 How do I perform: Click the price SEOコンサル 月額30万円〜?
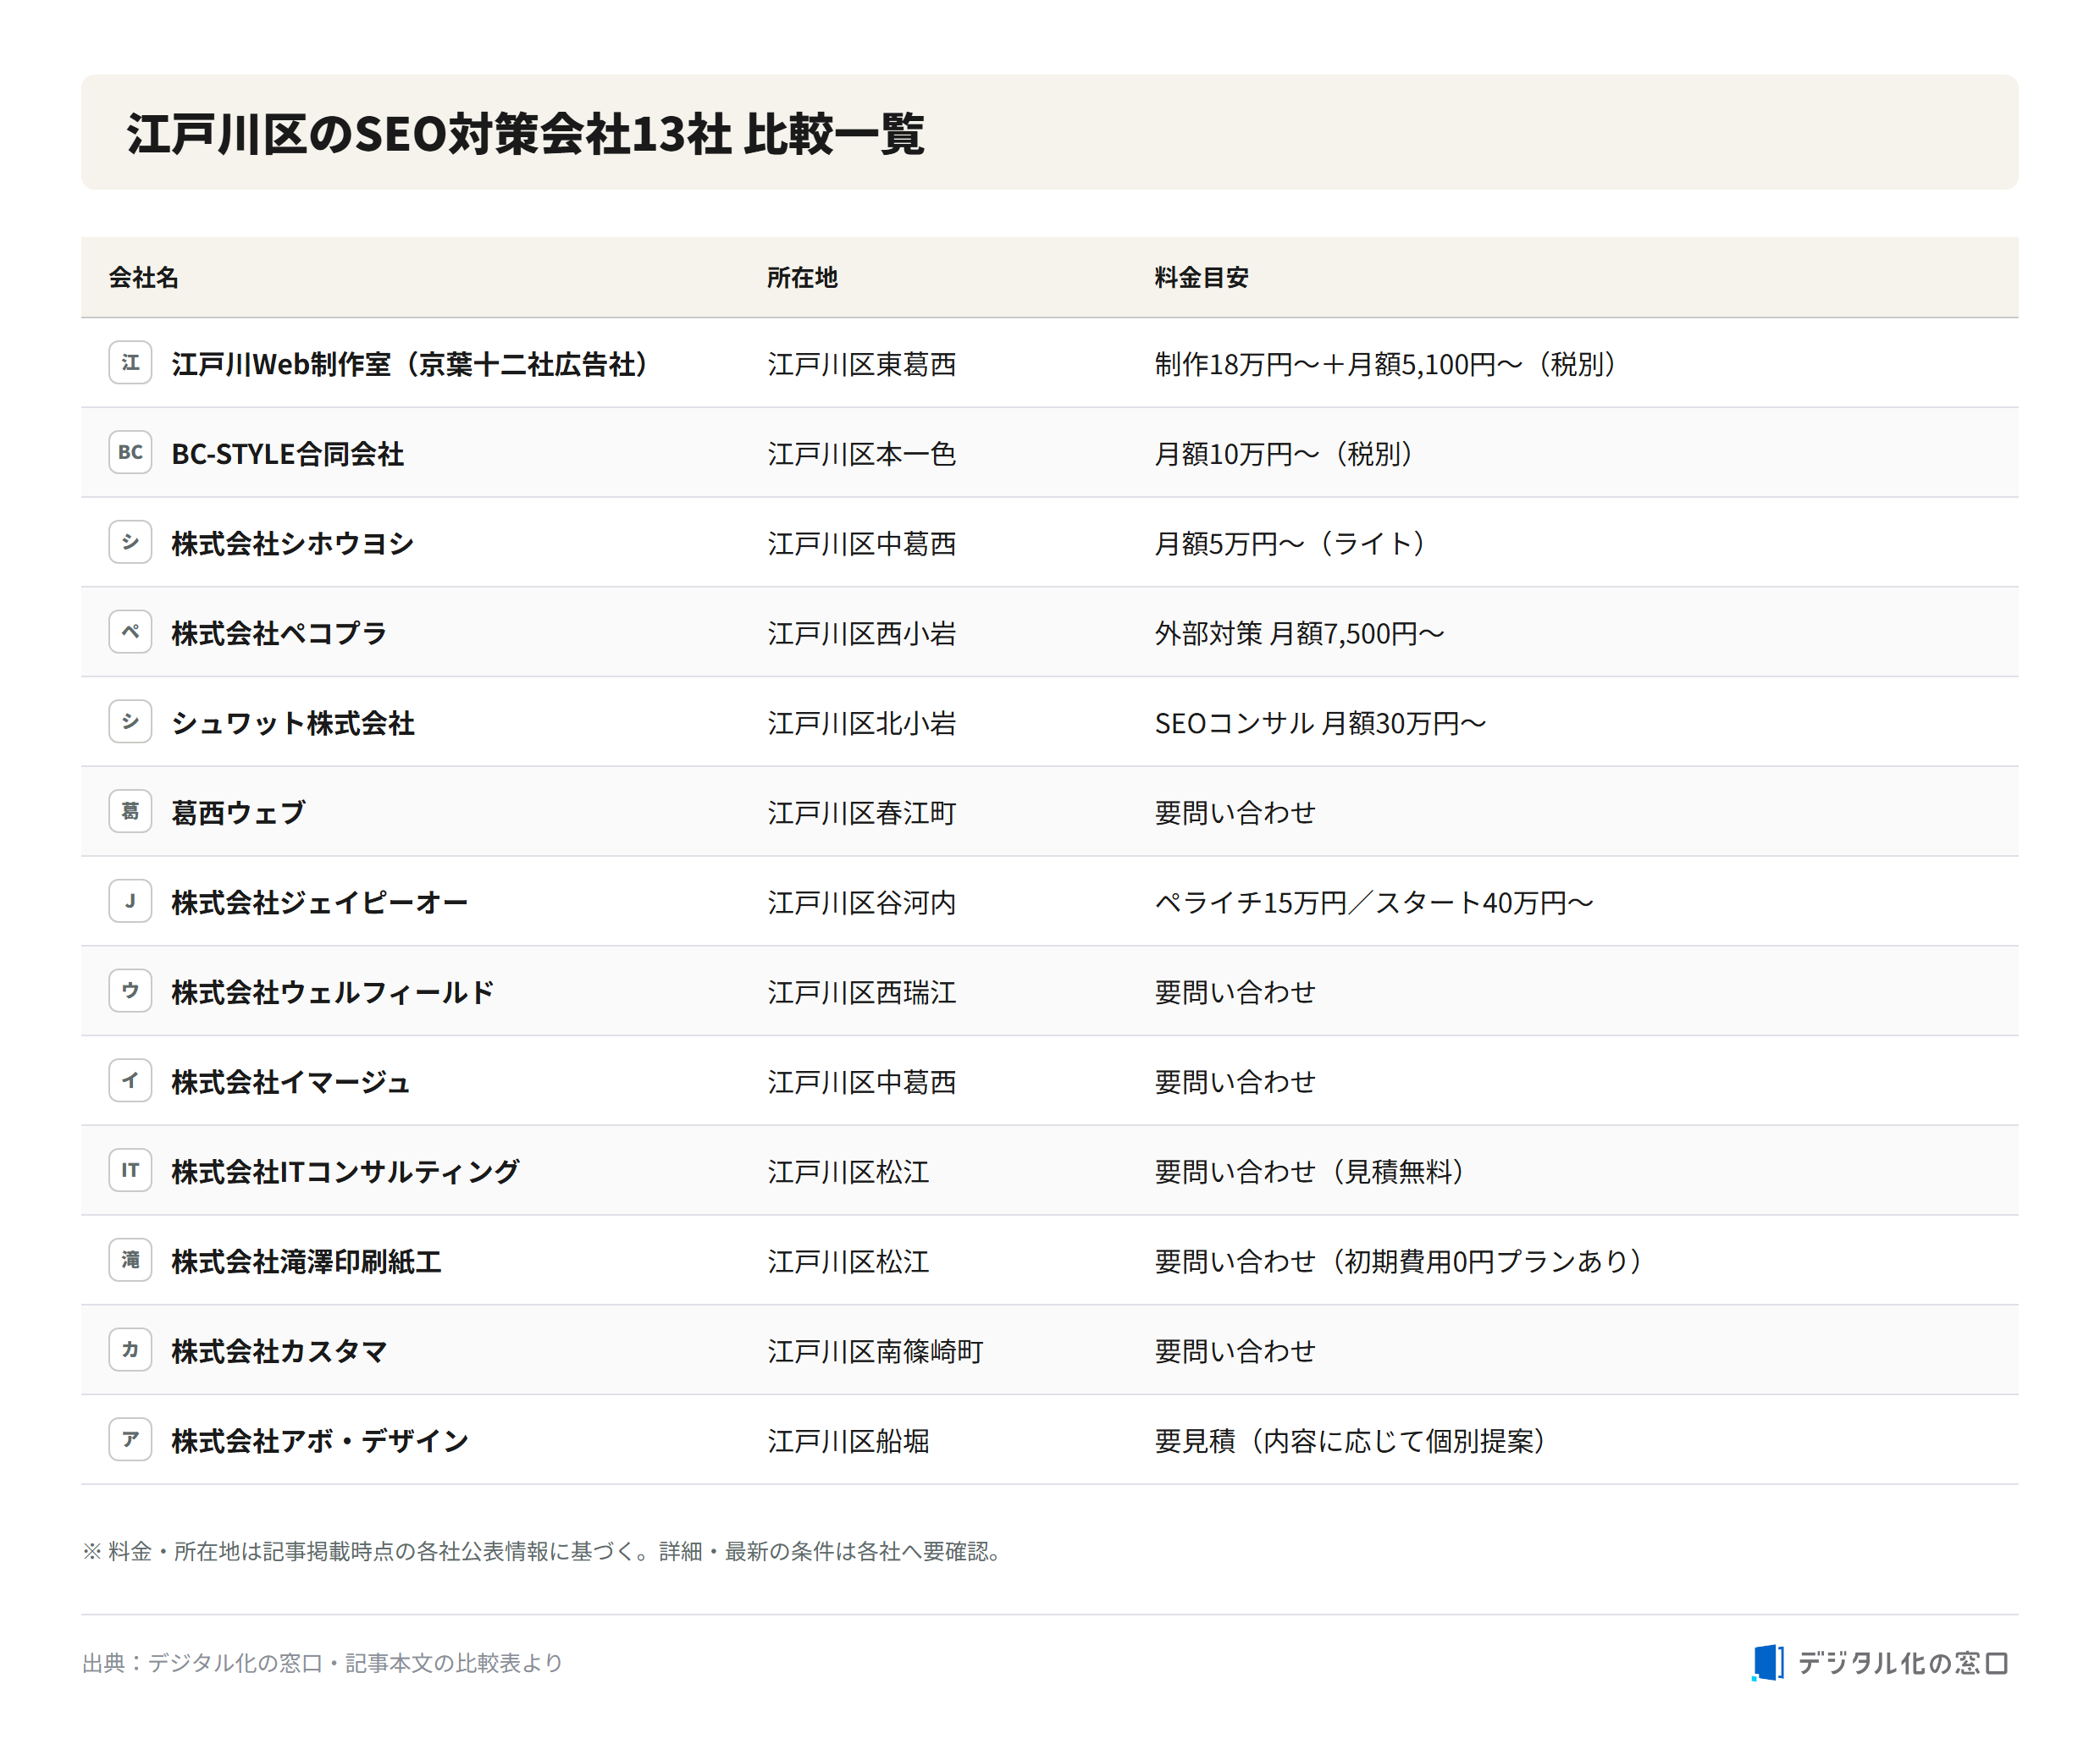[1321, 723]
